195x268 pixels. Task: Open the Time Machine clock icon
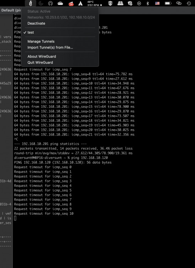pyautogui.click(x=189, y=3)
